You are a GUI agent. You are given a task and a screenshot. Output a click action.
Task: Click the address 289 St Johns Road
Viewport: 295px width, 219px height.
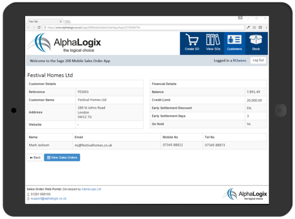pyautogui.click(x=92, y=108)
